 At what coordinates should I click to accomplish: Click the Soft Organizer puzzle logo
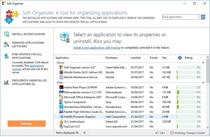(x=12, y=17)
